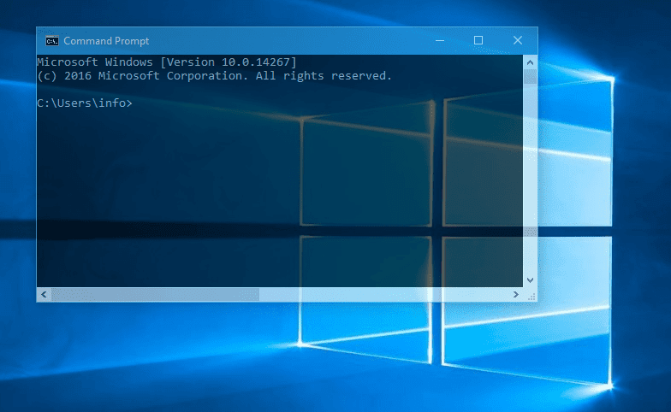Click the horizontal scrollbar left arrow
Image resolution: width=671 pixels, height=412 pixels.
pyautogui.click(x=45, y=294)
